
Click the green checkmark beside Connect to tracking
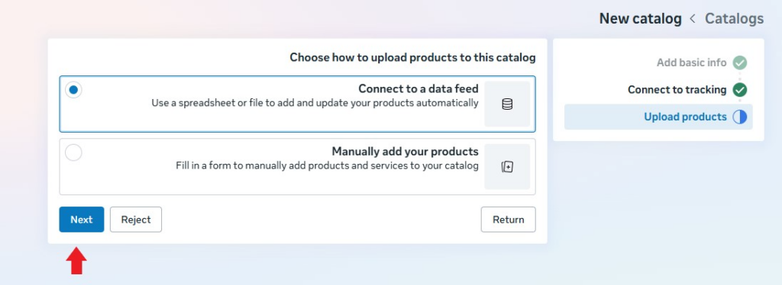pos(739,90)
